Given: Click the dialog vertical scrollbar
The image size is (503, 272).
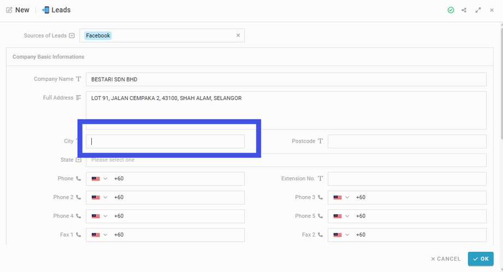Looking at the screenshot, I should click(x=501, y=84).
